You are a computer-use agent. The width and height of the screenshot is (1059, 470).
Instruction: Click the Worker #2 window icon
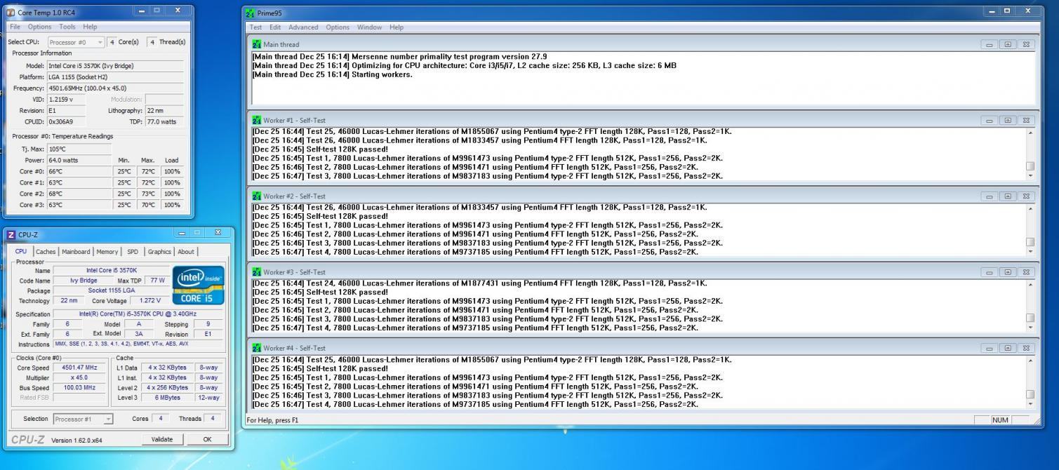pos(257,196)
